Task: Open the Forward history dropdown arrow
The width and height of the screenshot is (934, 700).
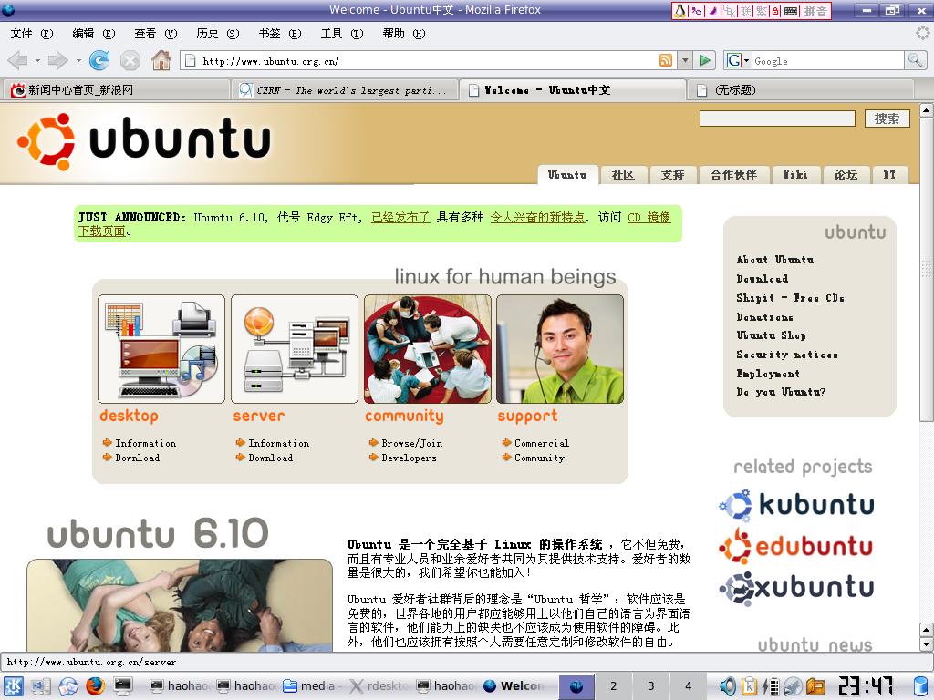Action: point(78,60)
